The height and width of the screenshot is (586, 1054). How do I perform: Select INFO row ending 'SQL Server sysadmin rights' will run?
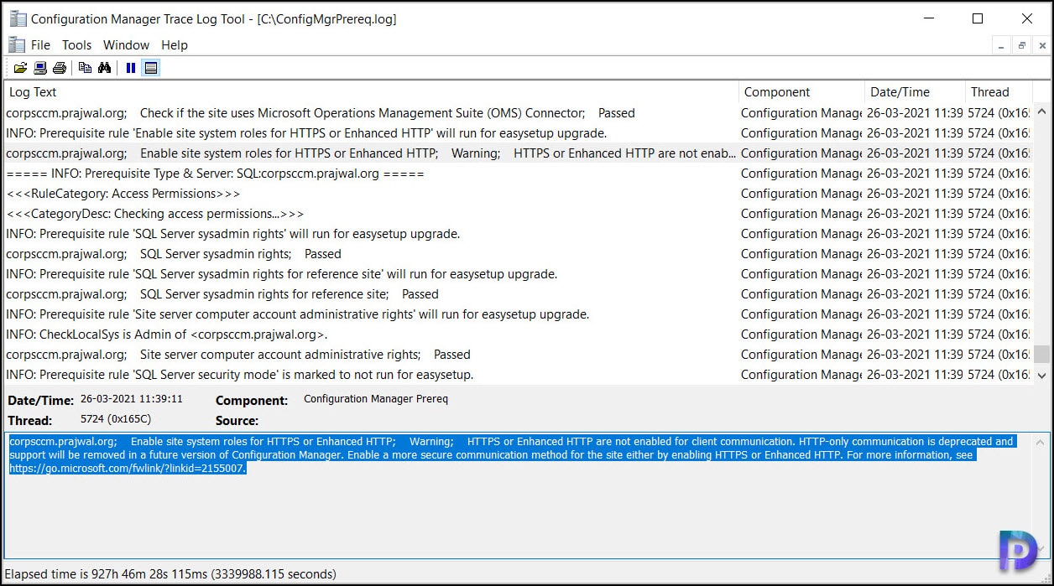click(518, 234)
